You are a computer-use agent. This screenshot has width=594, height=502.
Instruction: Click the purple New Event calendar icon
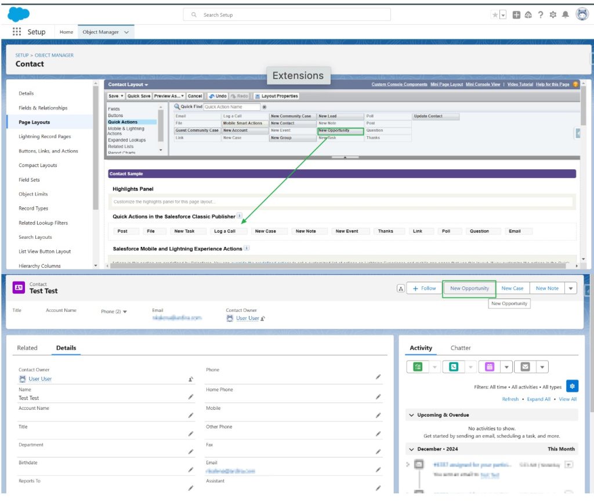pos(490,367)
